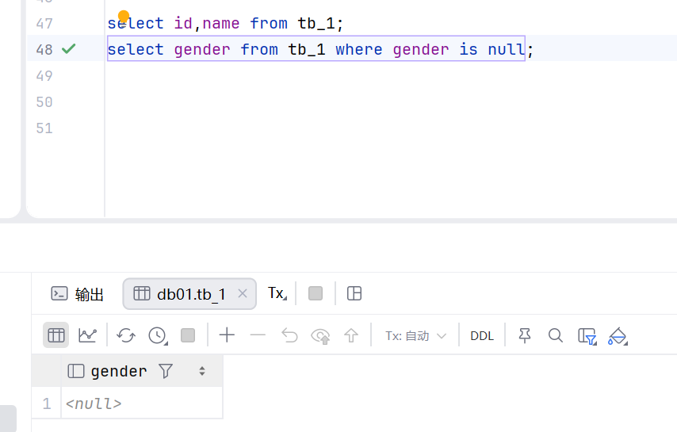Image resolution: width=677 pixels, height=432 pixels.
Task: Pin the result tab
Action: pyautogui.click(x=525, y=335)
